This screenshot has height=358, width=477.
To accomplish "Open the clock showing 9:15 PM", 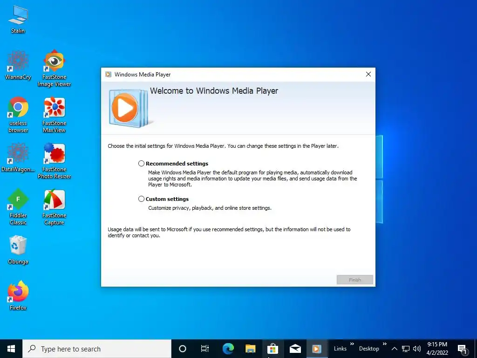I will (437, 349).
